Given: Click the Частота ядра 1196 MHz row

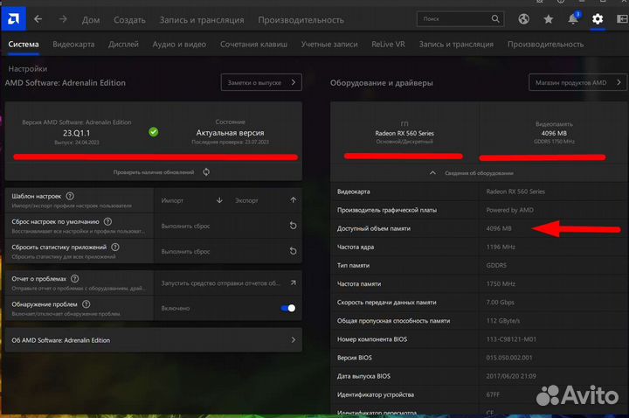Looking at the screenshot, I should (x=480, y=247).
